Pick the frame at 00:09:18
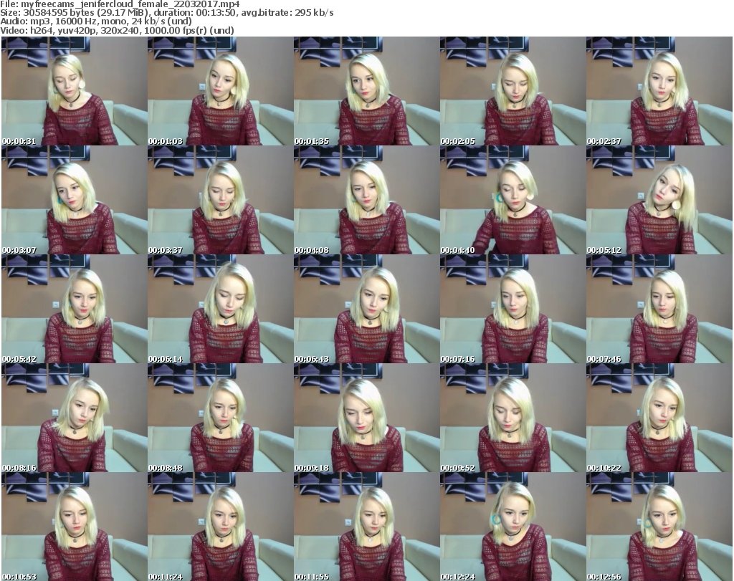The height and width of the screenshot is (581, 734). (366, 418)
